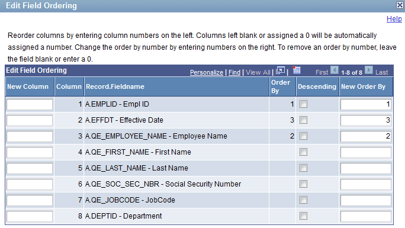405x228 pixels.
Task: Focus New Column field for Last Name
Action: point(30,168)
